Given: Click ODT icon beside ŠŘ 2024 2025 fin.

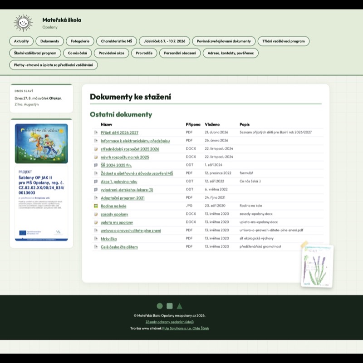Looking at the screenshot, I should (96, 165).
